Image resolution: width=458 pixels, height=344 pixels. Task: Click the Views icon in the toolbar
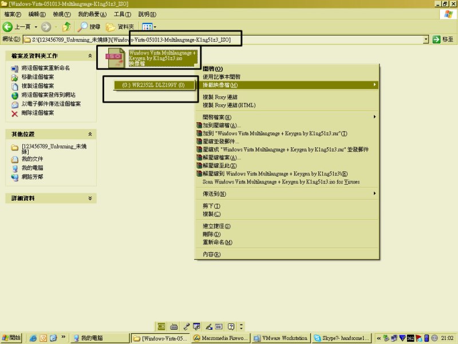click(x=147, y=27)
